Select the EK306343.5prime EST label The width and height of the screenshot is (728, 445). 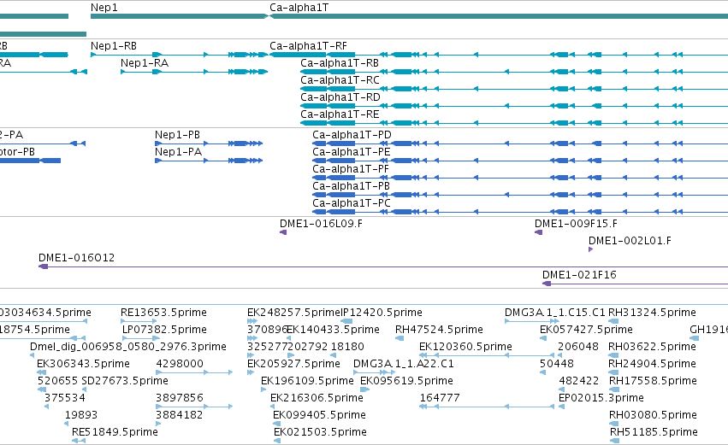[83, 365]
